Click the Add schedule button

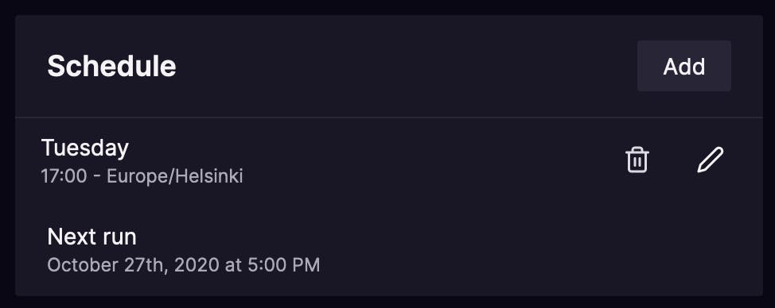tap(684, 66)
